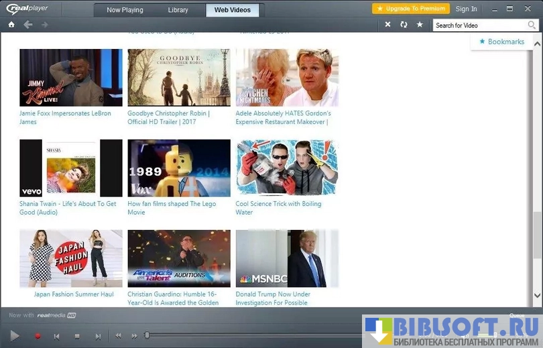
Task: Click the playback seek slider handle
Action: tap(147, 335)
